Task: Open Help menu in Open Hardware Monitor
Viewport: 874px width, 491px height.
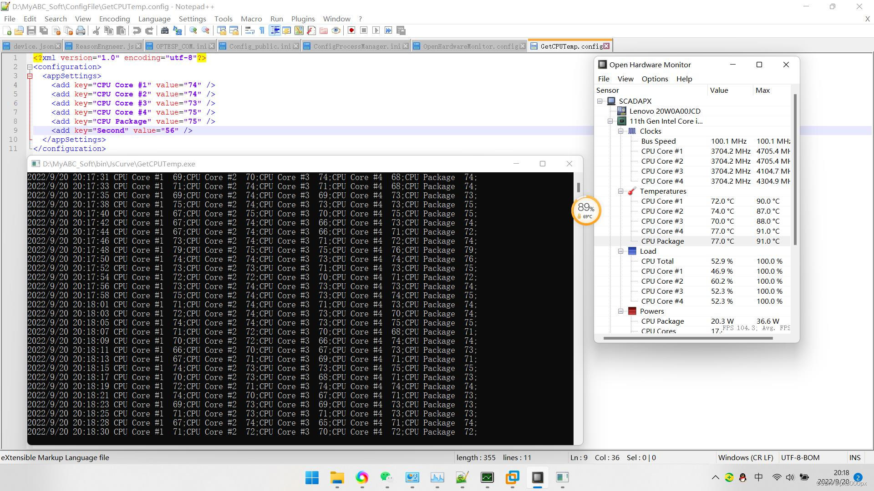Action: (x=684, y=79)
